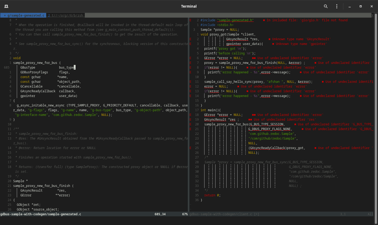Click the error sign on 'sample_call_say_hello_sync' line
This screenshot has height=225, width=378.
coord(191,82)
